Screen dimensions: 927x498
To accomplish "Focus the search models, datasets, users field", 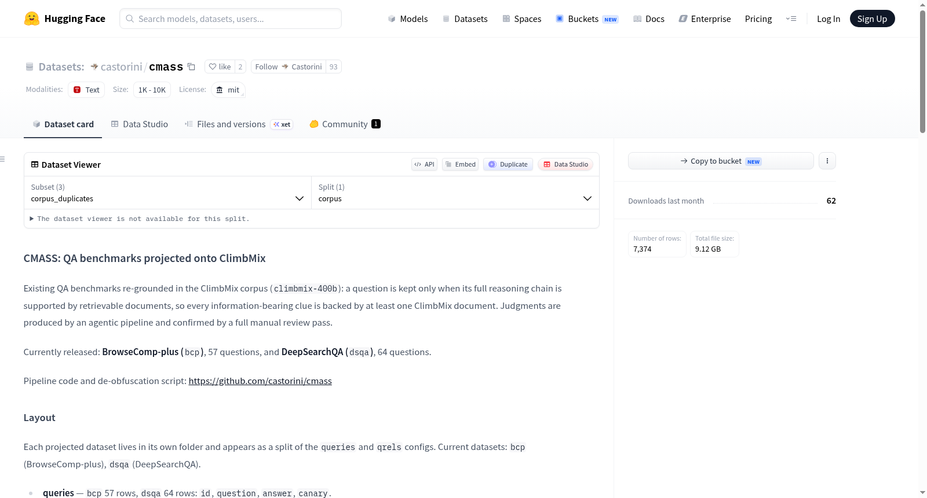I will pyautogui.click(x=231, y=19).
